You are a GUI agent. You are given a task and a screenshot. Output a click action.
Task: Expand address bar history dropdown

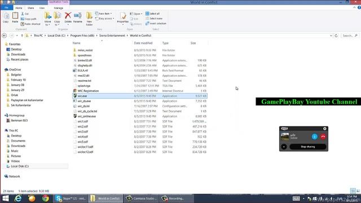(331, 36)
